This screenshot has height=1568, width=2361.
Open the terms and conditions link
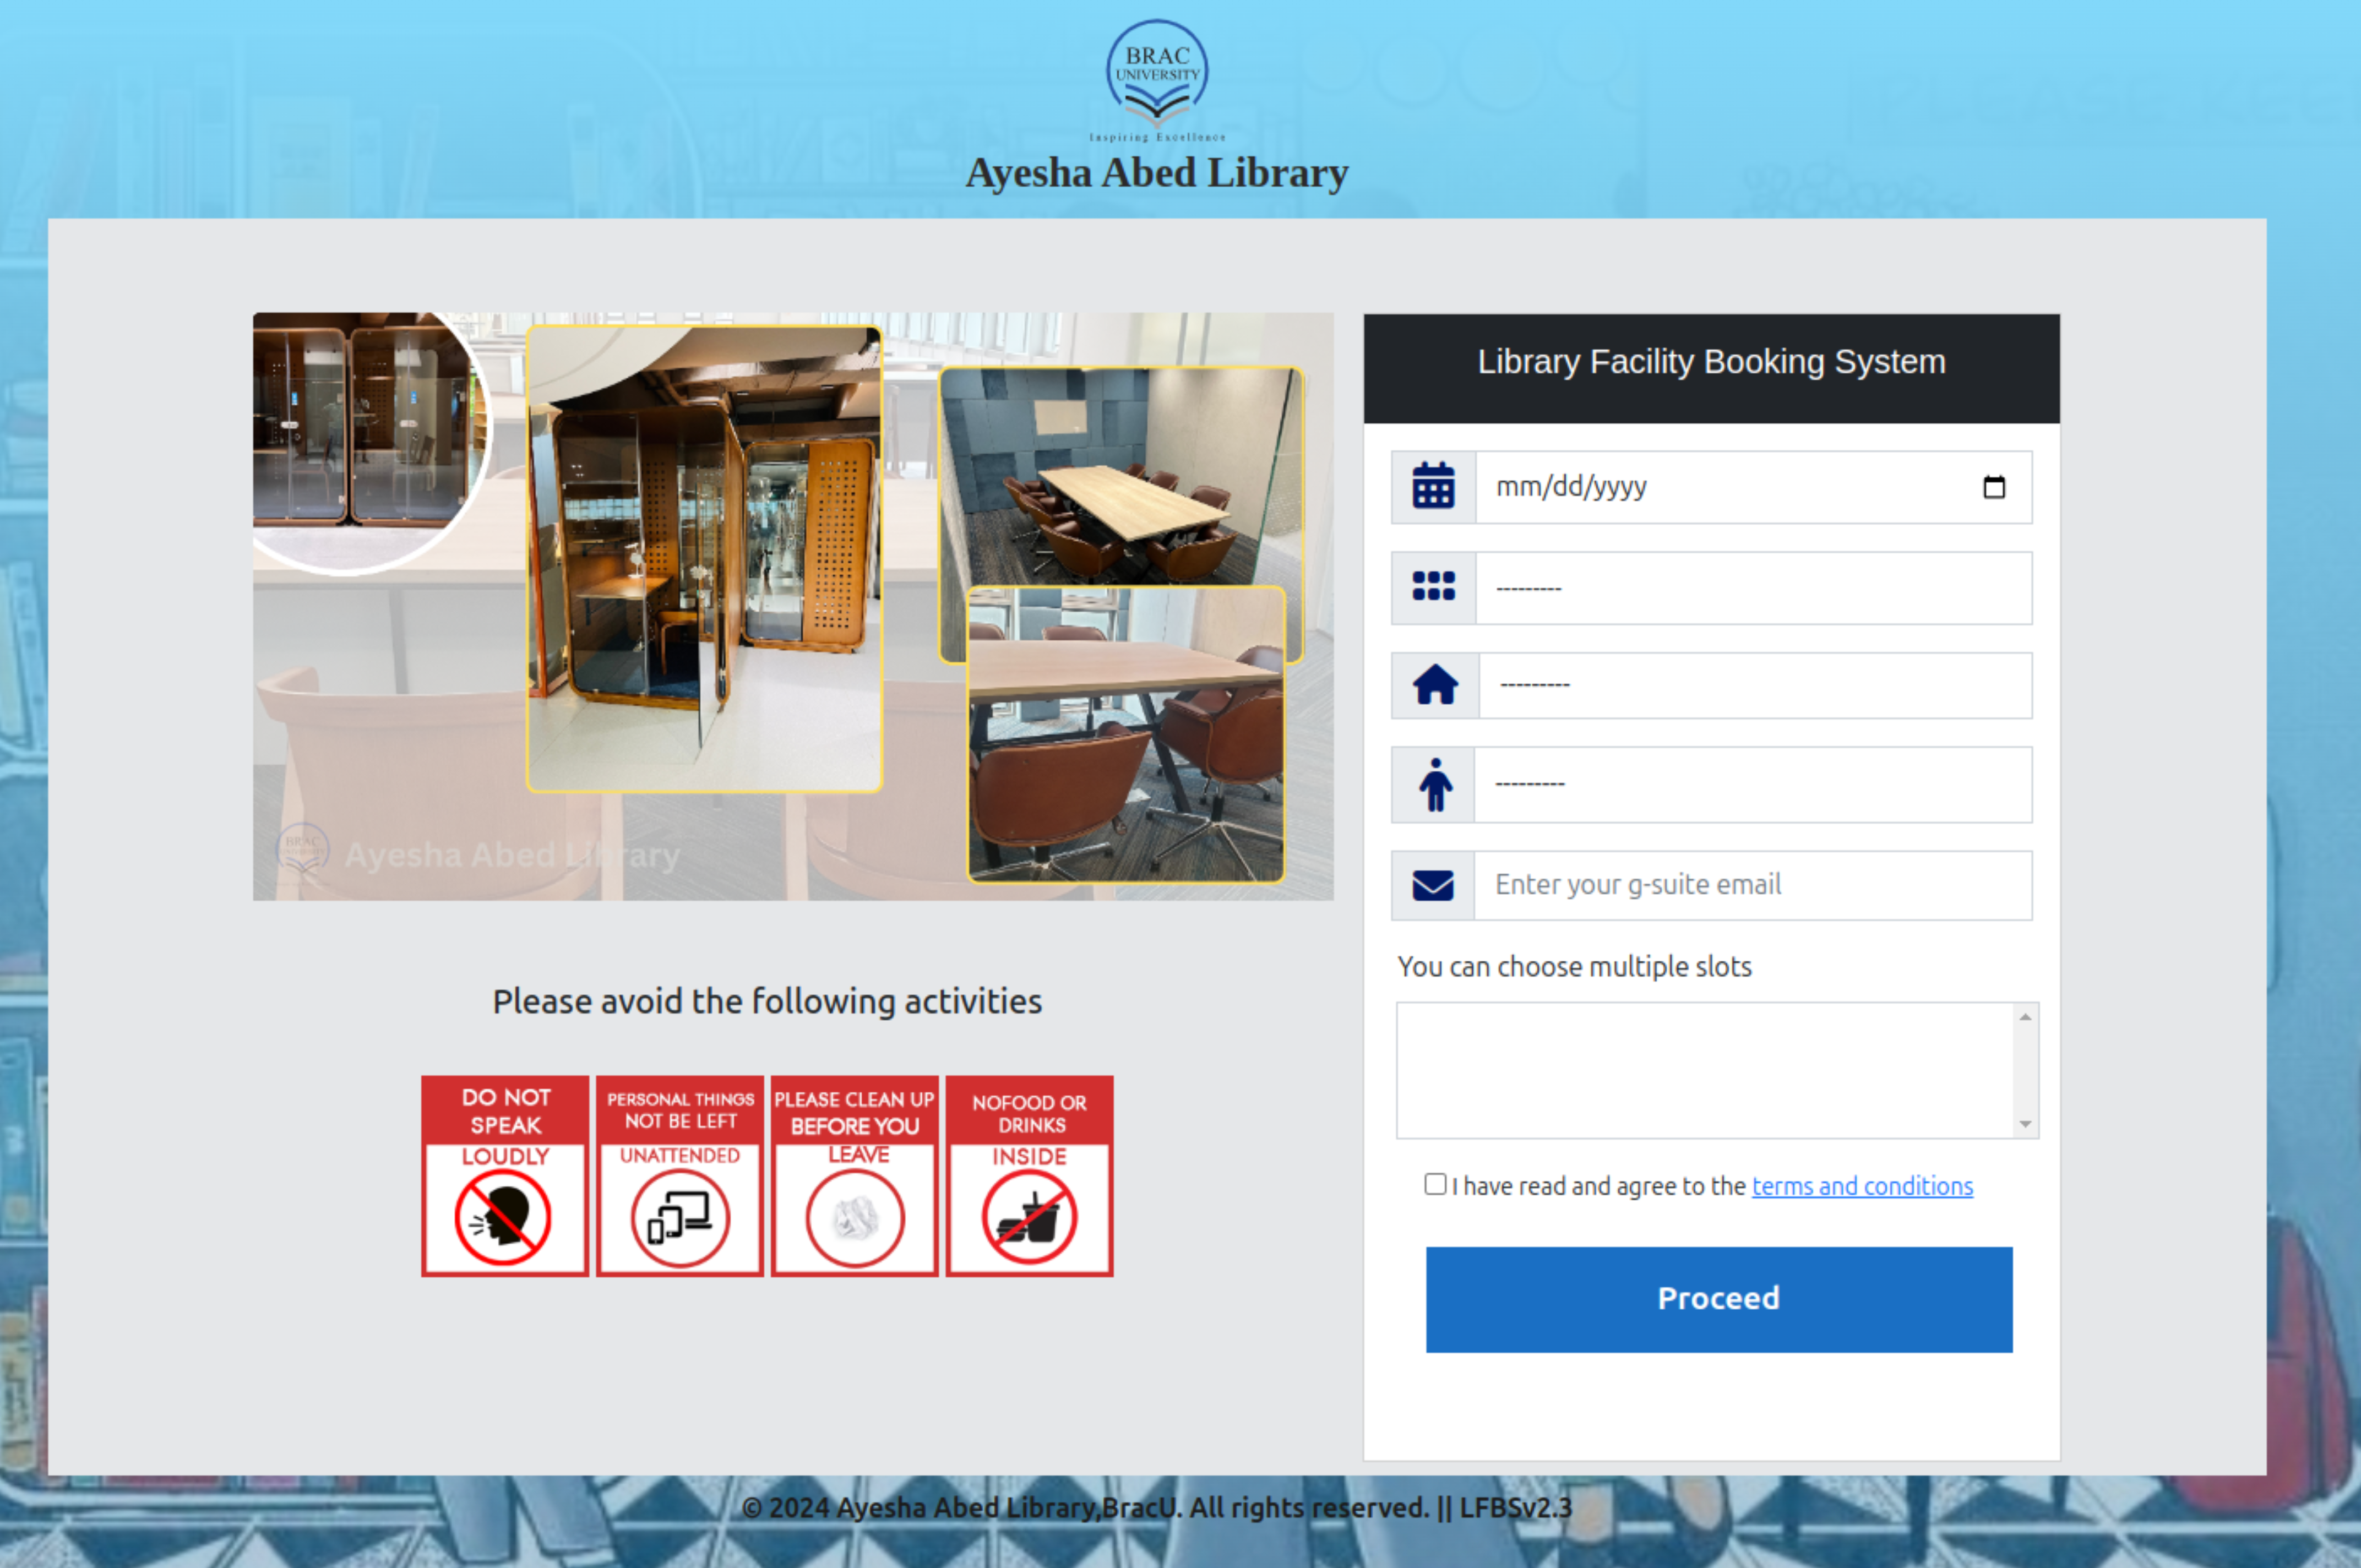(x=1862, y=1186)
